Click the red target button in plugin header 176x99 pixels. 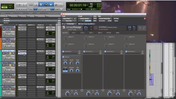point(145,19)
